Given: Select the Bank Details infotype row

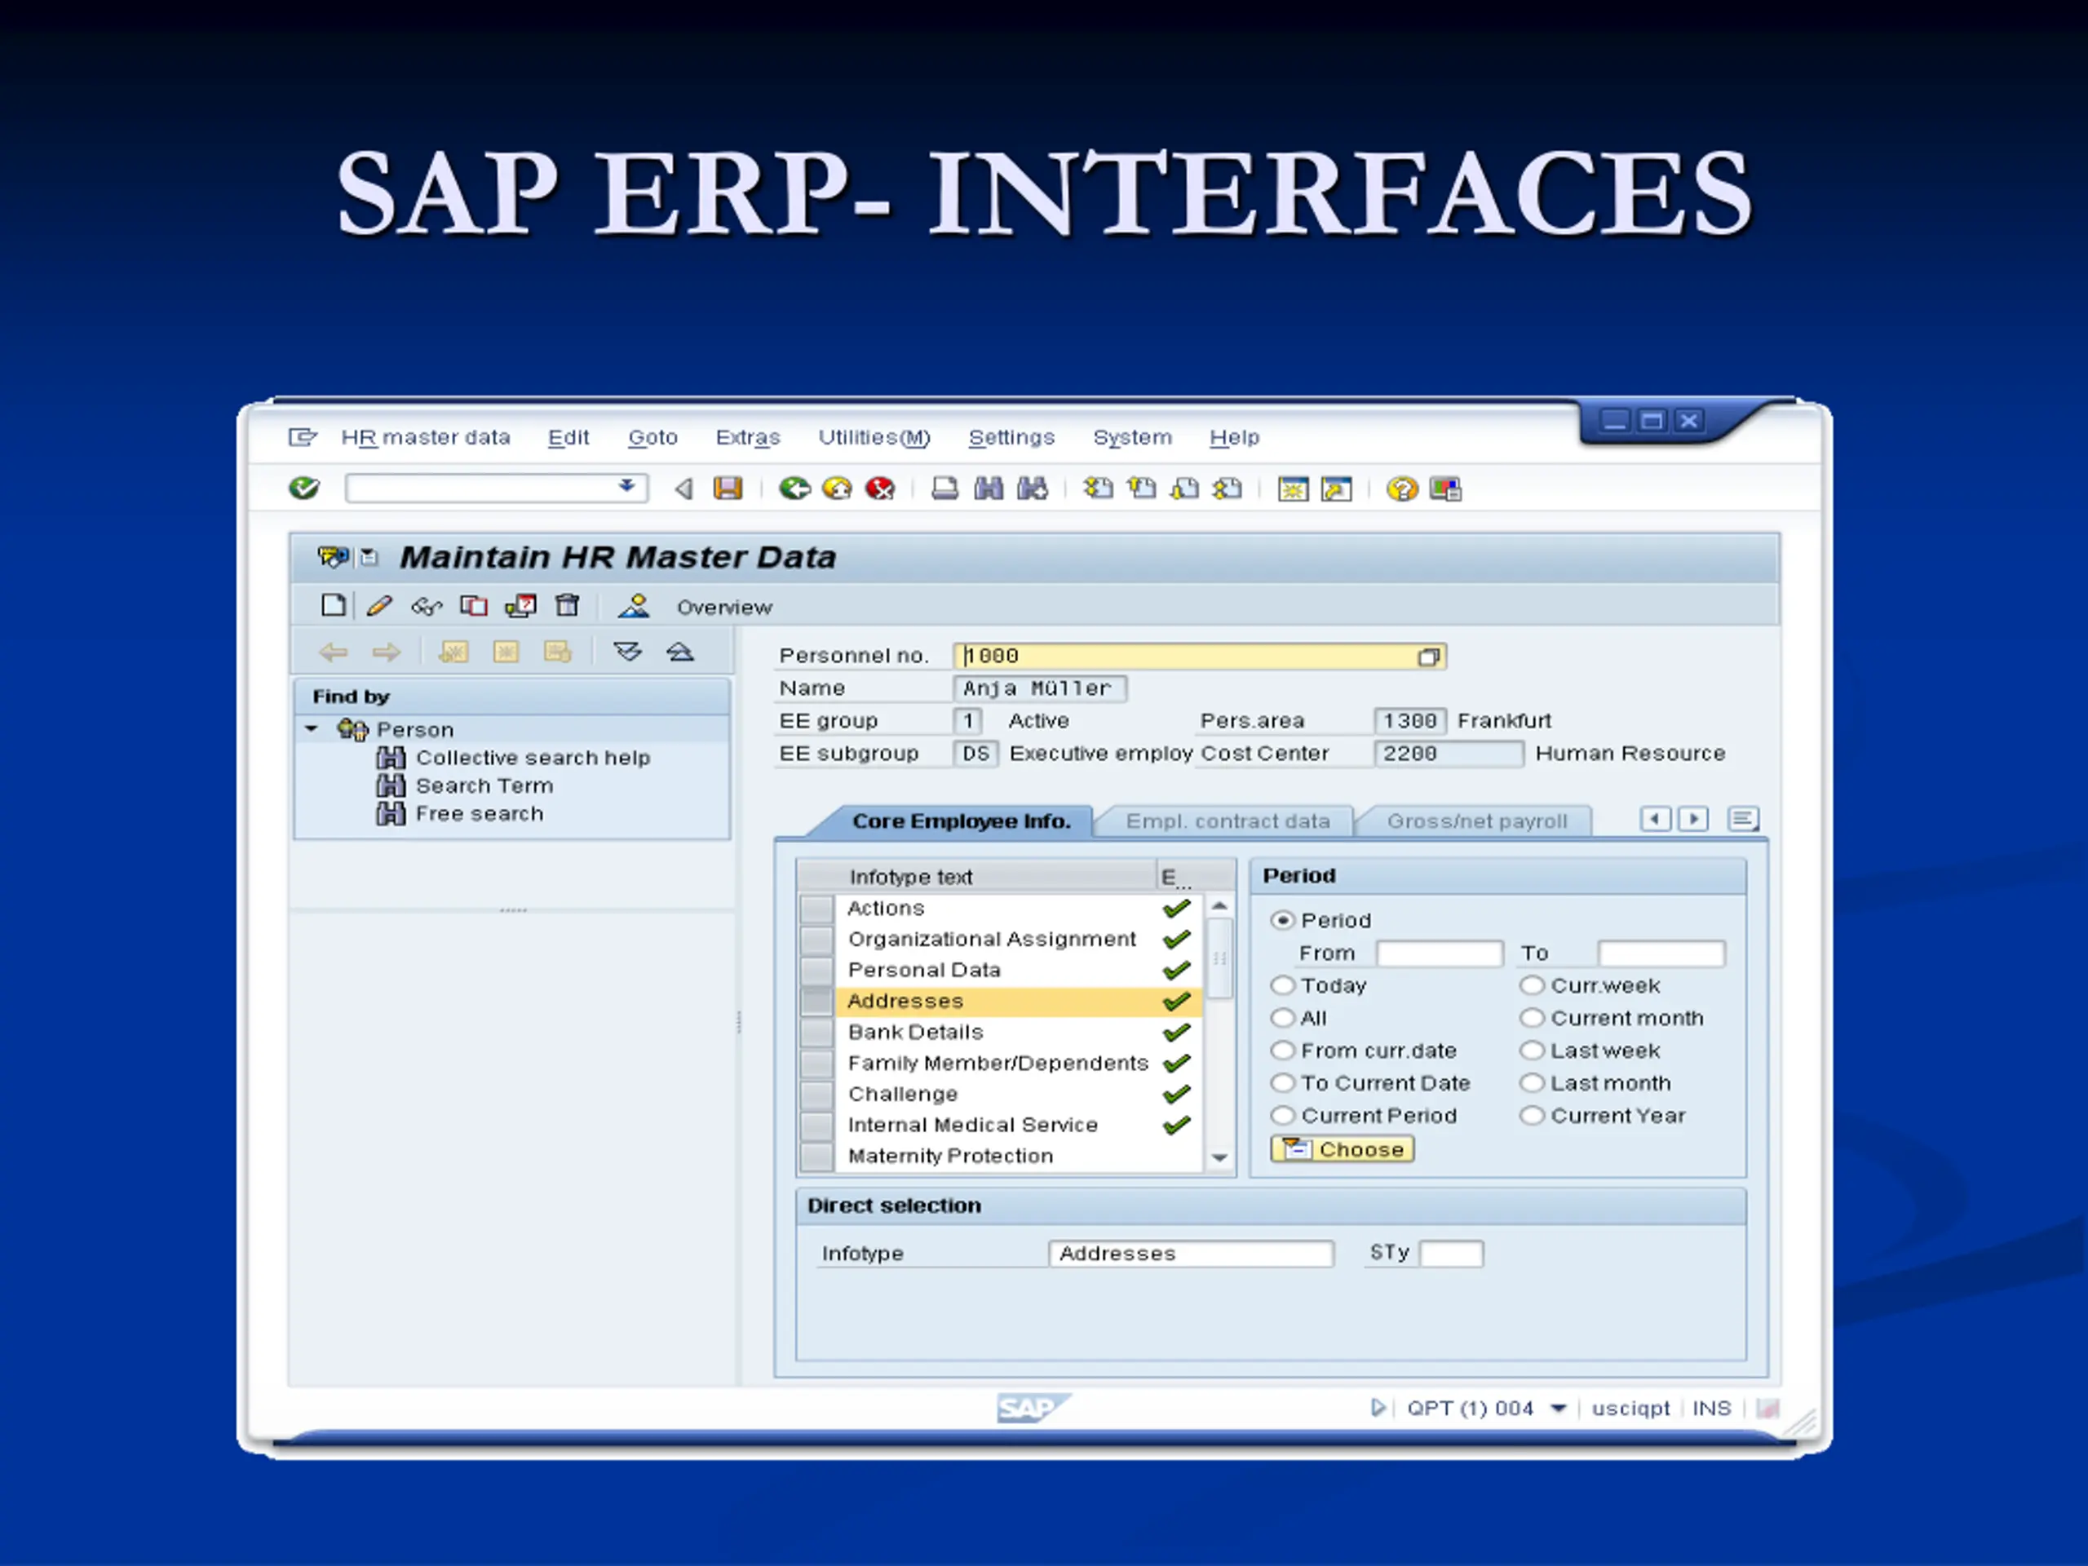Looking at the screenshot, I should [1001, 1032].
